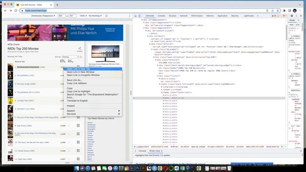Click the Philips Hue banner advertisement
The width and height of the screenshot is (306, 172).
pos(66,32)
